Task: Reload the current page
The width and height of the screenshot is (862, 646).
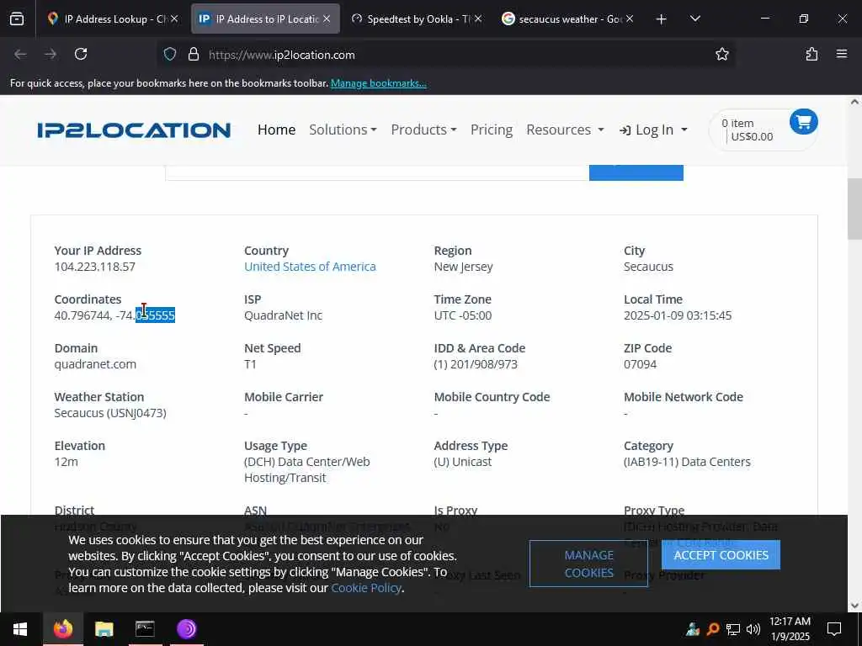Action: [x=81, y=55]
